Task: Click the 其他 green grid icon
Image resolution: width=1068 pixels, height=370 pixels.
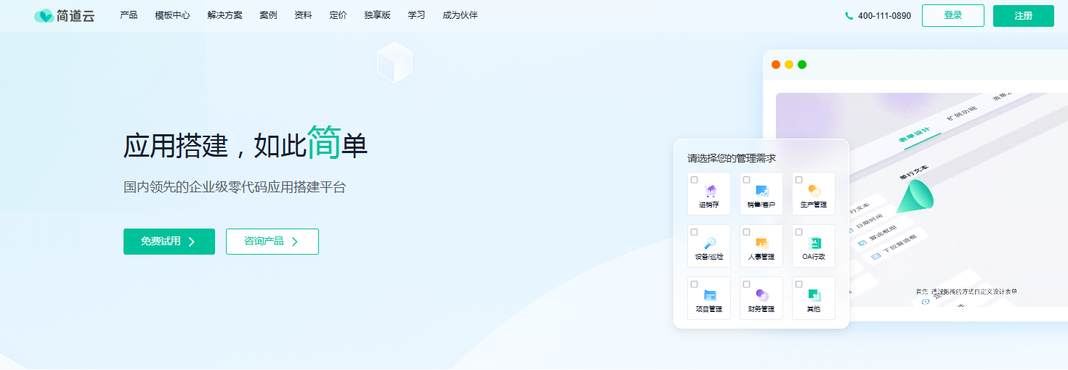Action: 814,295
